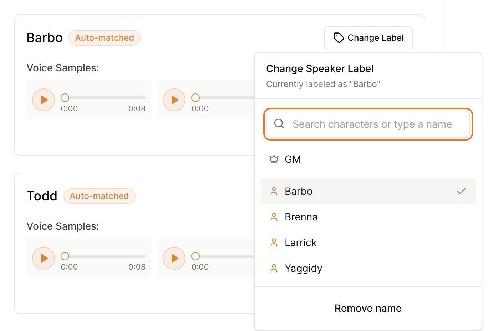Click the Barbo speaker card heading
The width and height of the screenshot is (488, 331).
click(x=45, y=38)
